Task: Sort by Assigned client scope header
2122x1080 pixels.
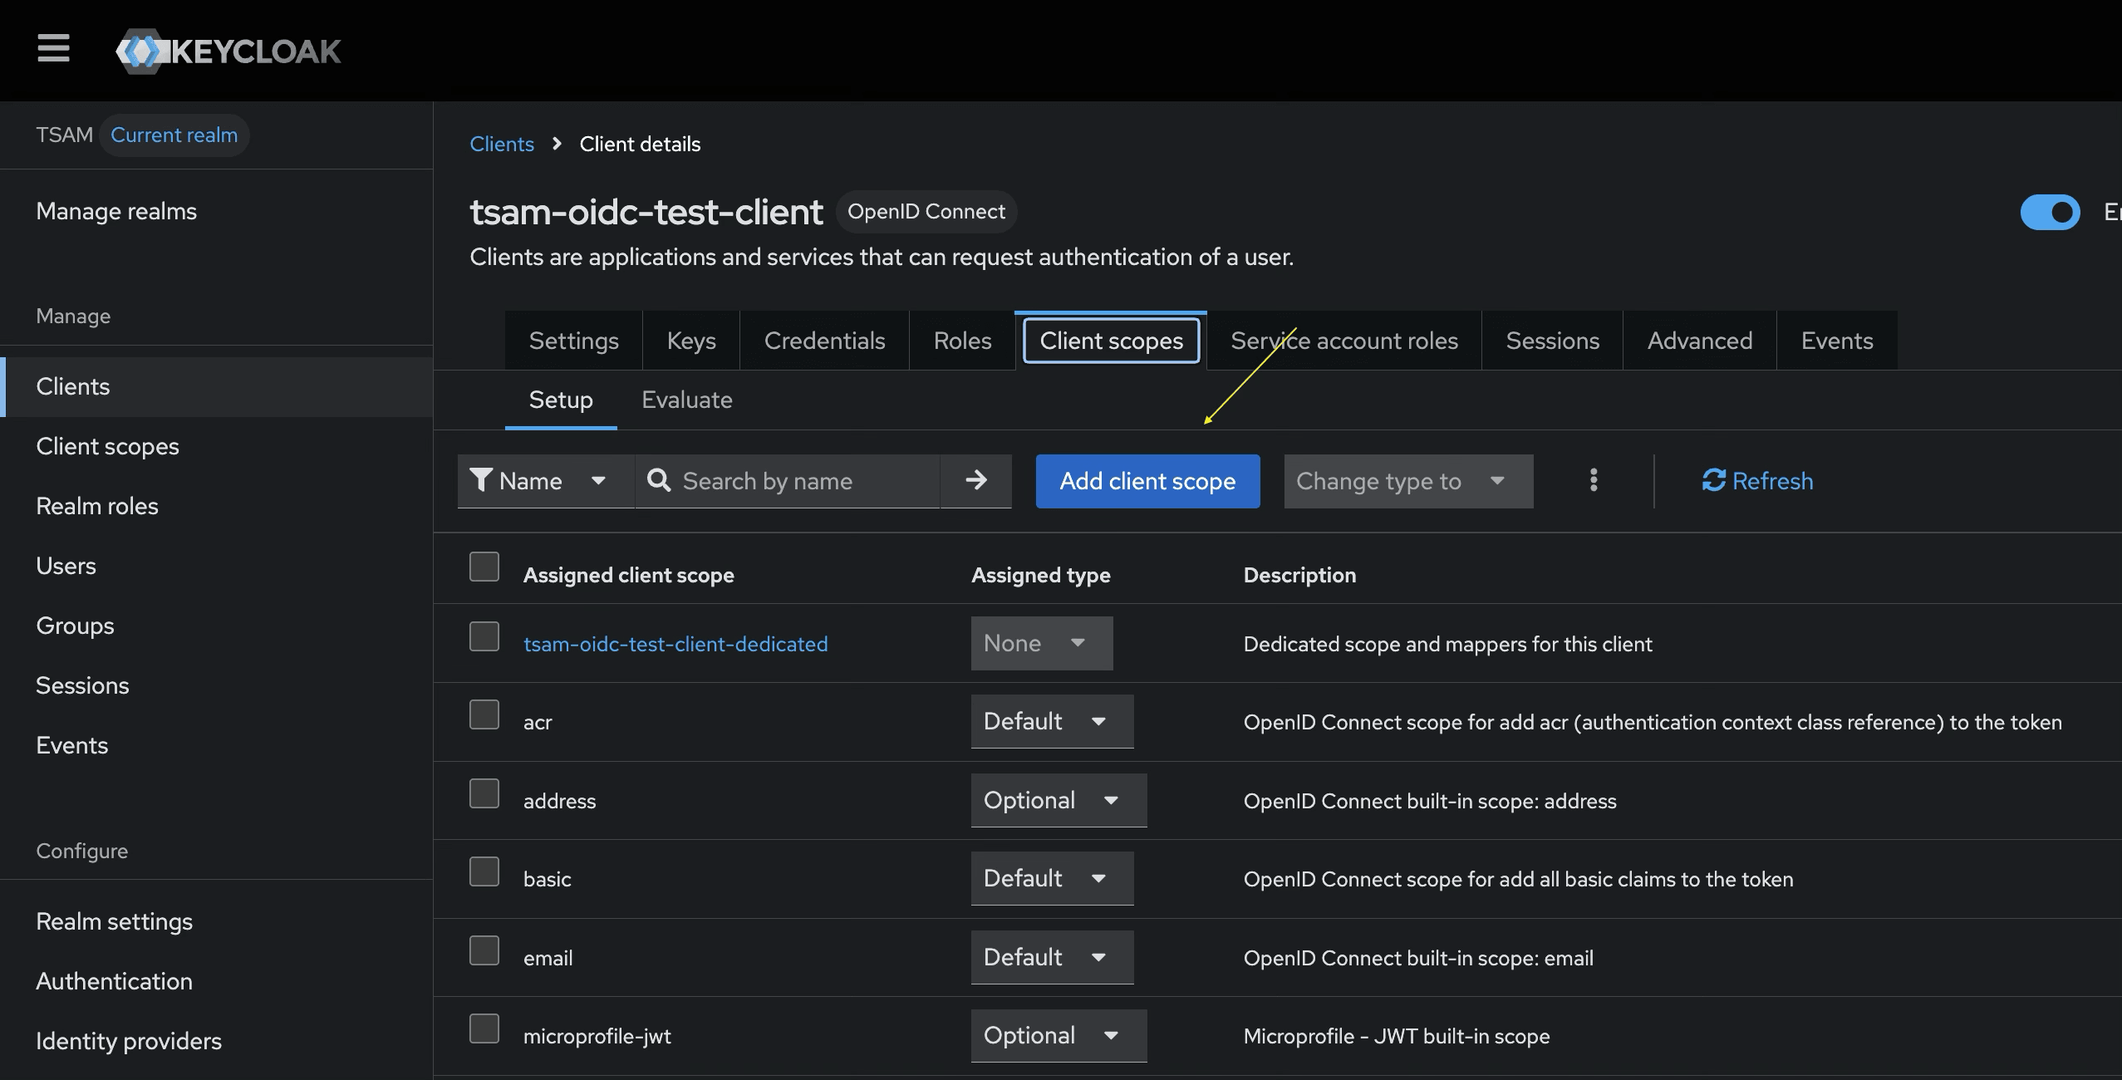Action: (628, 575)
